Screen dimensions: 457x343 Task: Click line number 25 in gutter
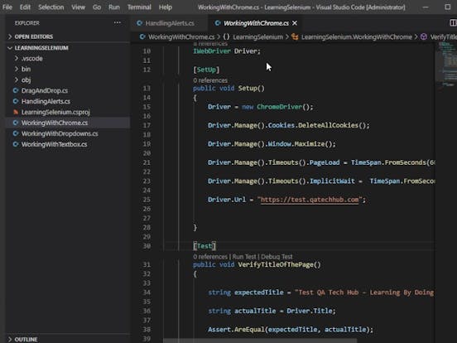pos(147,200)
